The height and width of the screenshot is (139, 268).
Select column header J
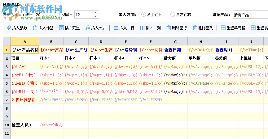(x=251, y=41)
